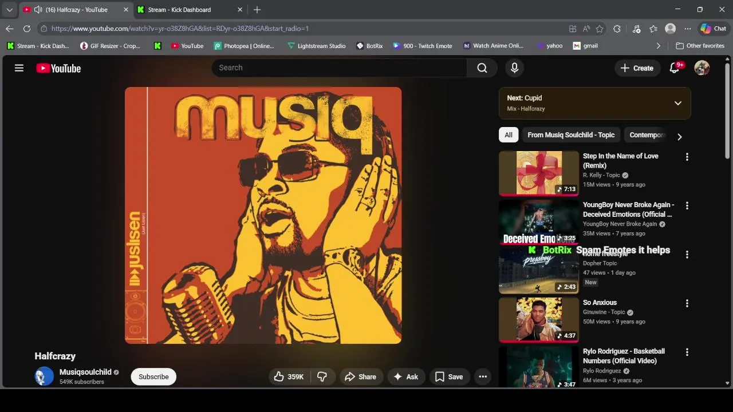Open the Musiqsoulchild channel avatar
Image resolution: width=733 pixels, height=412 pixels.
[x=44, y=377]
